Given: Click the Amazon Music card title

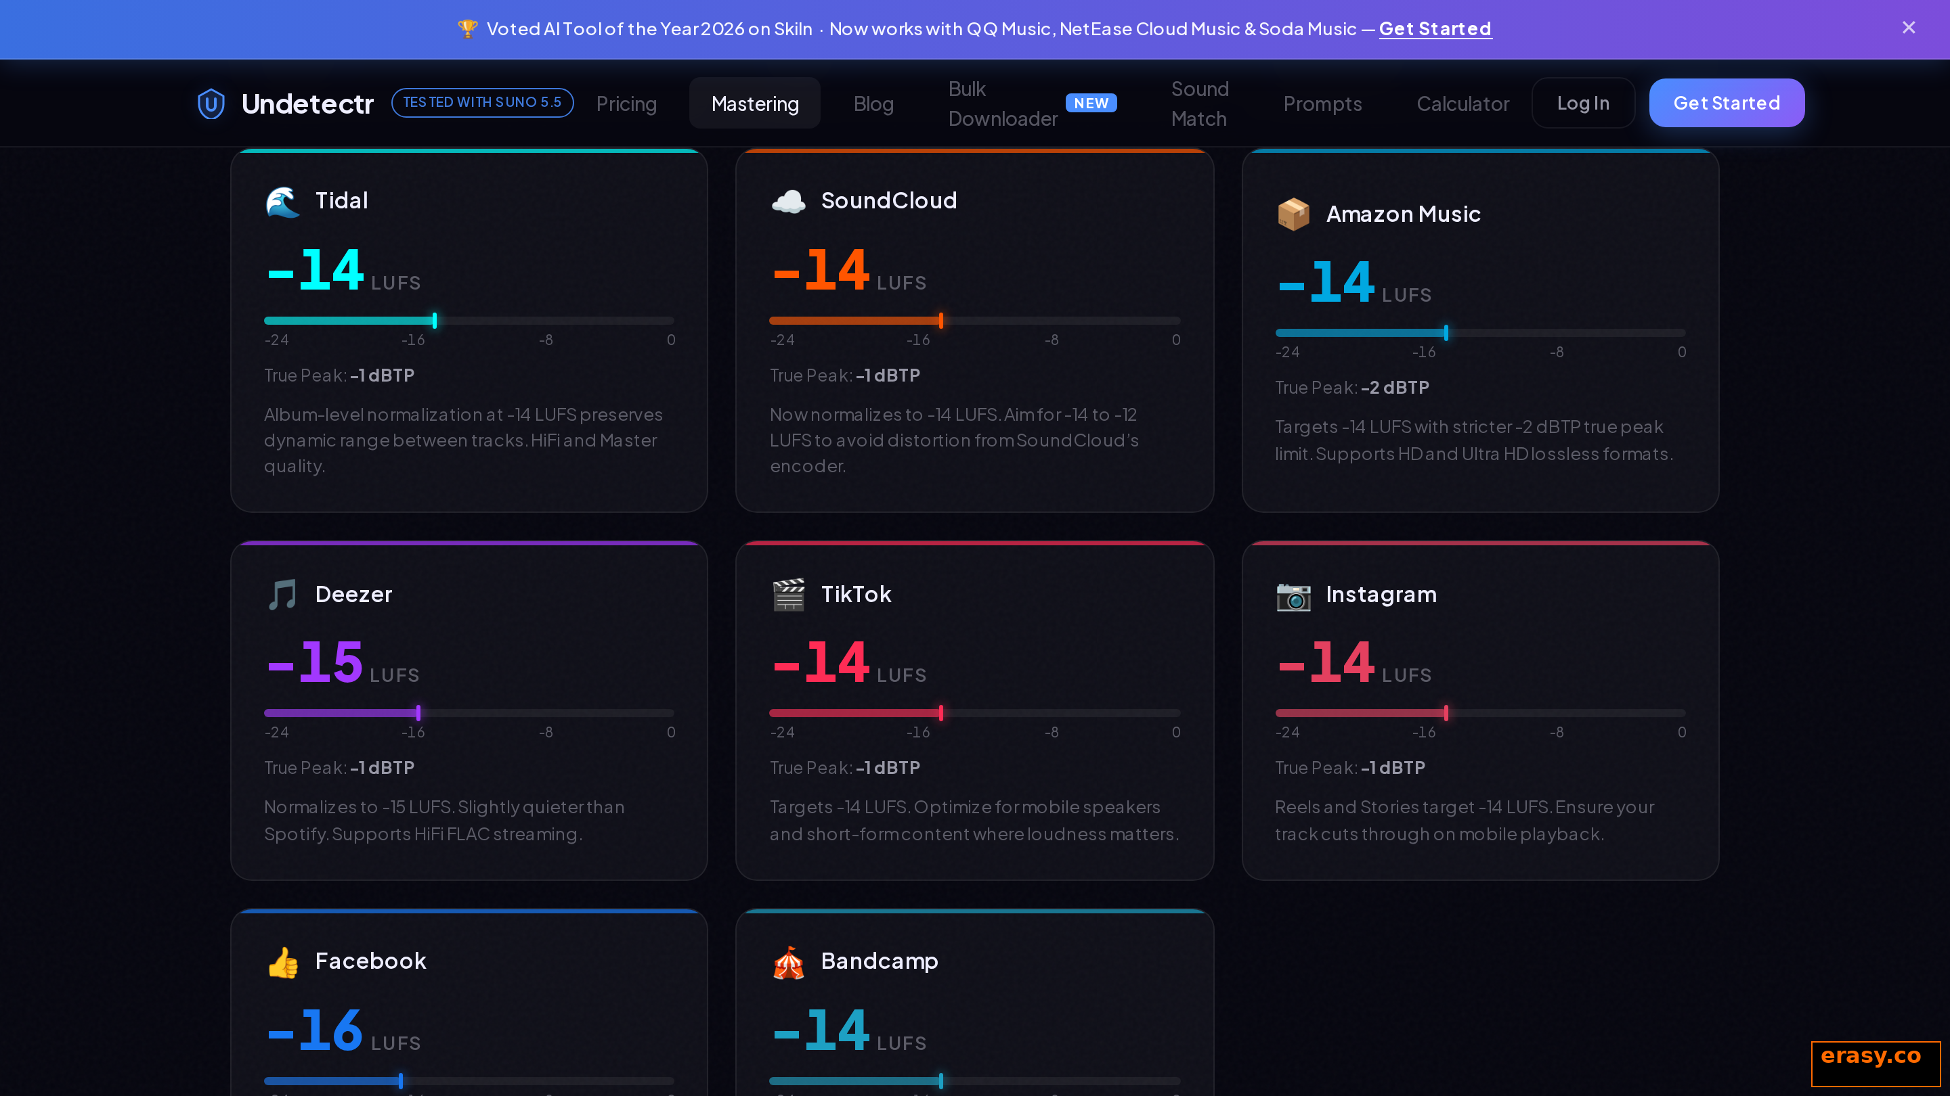Looking at the screenshot, I should click(1403, 214).
